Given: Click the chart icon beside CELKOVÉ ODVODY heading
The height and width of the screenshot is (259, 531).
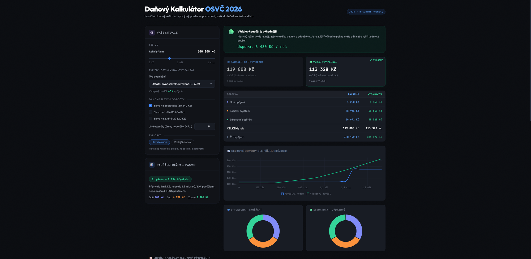Looking at the screenshot, I should point(229,151).
